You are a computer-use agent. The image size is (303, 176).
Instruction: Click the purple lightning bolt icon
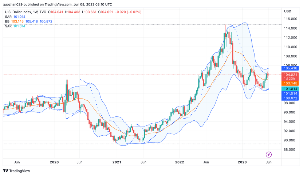[269, 154]
